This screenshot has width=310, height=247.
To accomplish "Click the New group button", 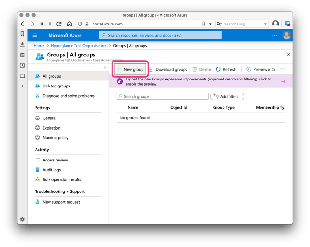I will (130, 69).
